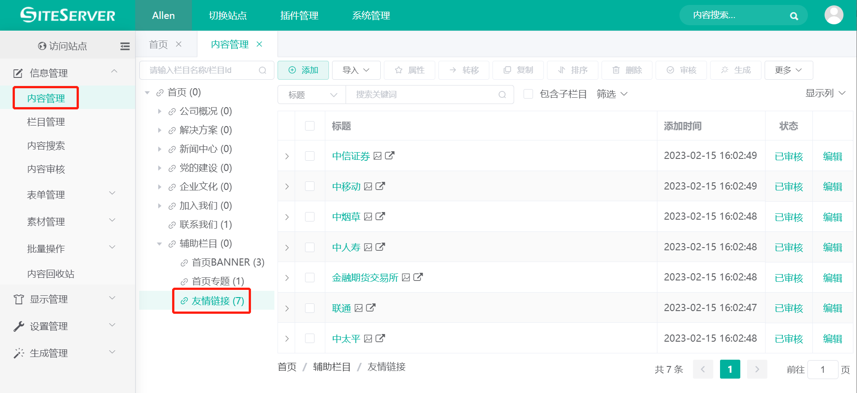Screen dimensions: 857x393
Task: Open external link icon for 中移动
Action: pos(380,186)
